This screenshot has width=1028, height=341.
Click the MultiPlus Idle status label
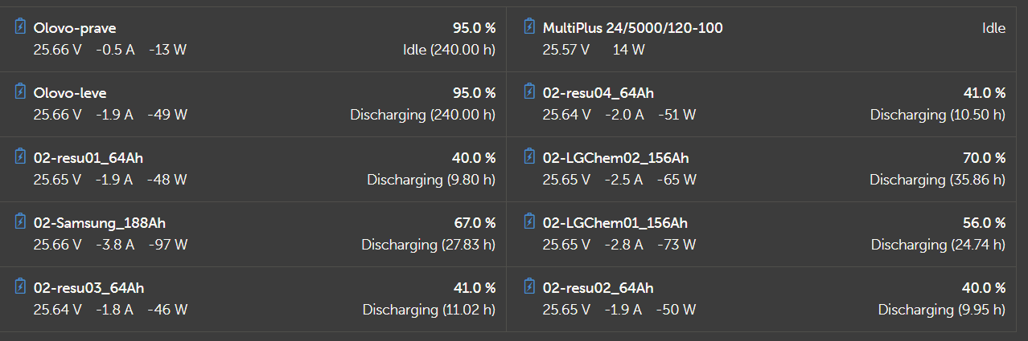(x=993, y=28)
